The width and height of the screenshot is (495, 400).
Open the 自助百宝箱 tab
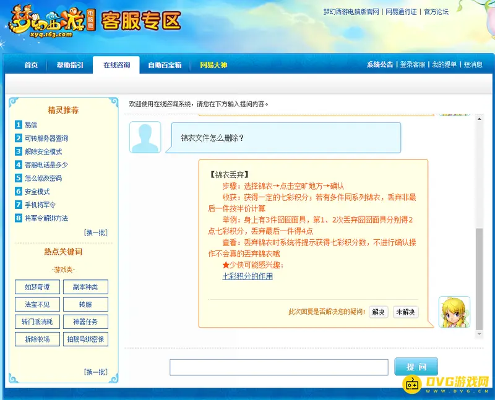(165, 65)
